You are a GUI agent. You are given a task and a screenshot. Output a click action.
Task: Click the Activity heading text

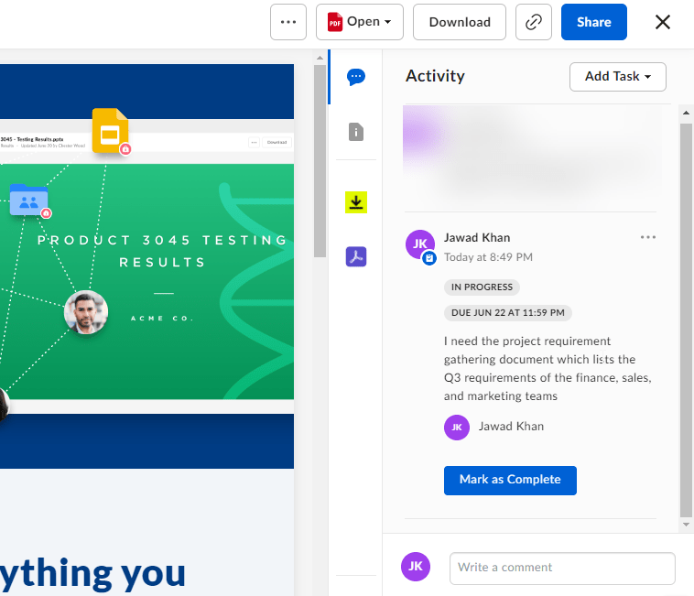click(x=435, y=76)
